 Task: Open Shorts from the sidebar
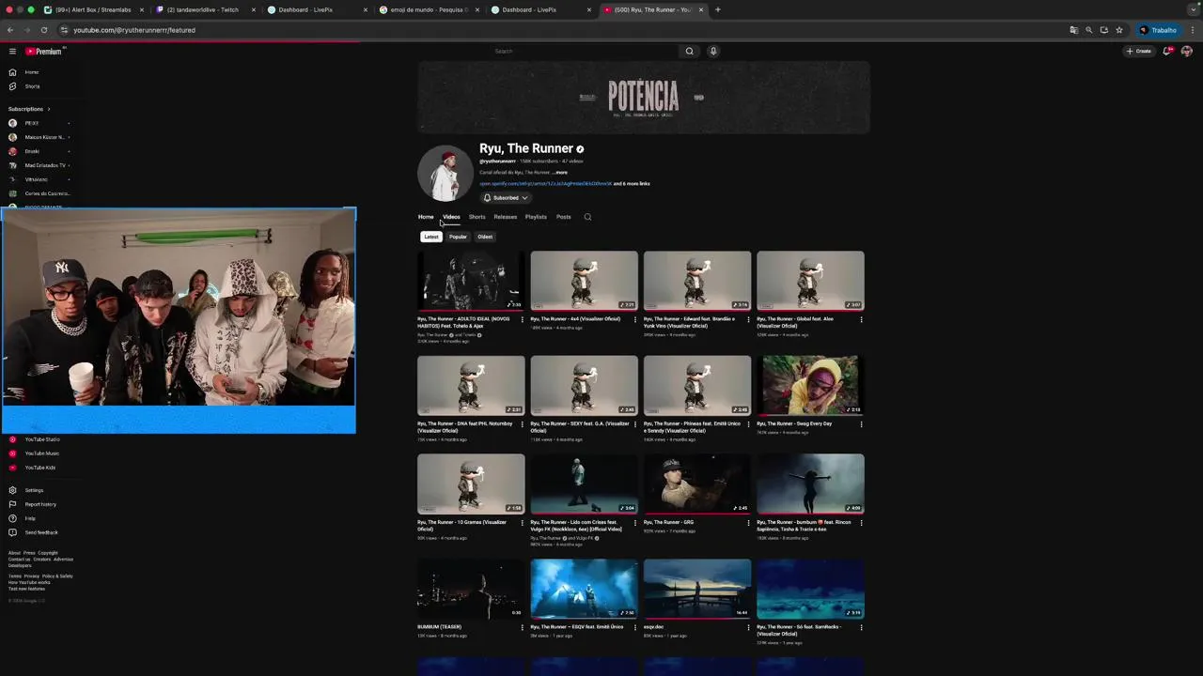(32, 86)
